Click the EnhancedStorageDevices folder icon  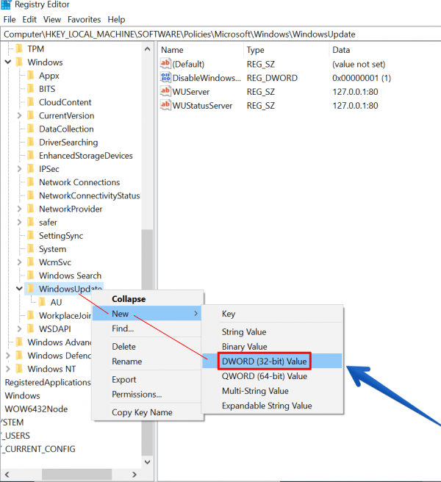(x=31, y=156)
